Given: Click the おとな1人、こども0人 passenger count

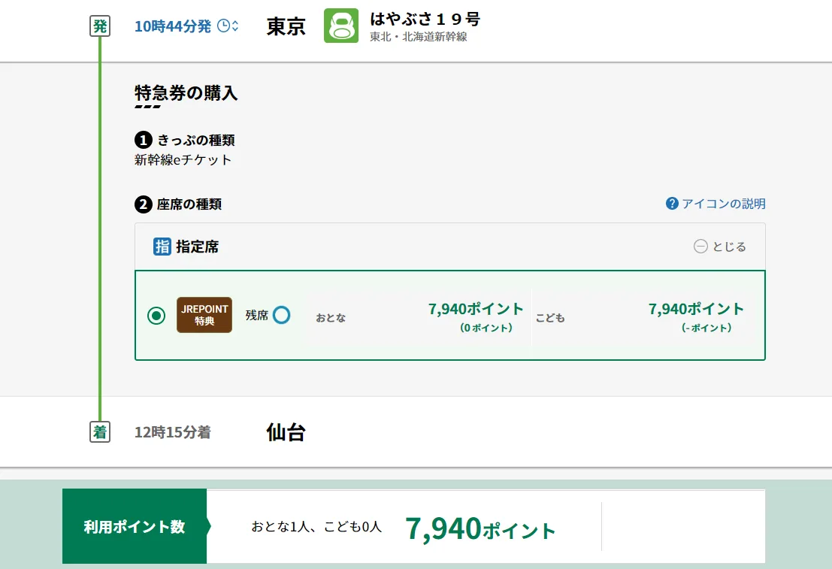Looking at the screenshot, I should pos(316,527).
